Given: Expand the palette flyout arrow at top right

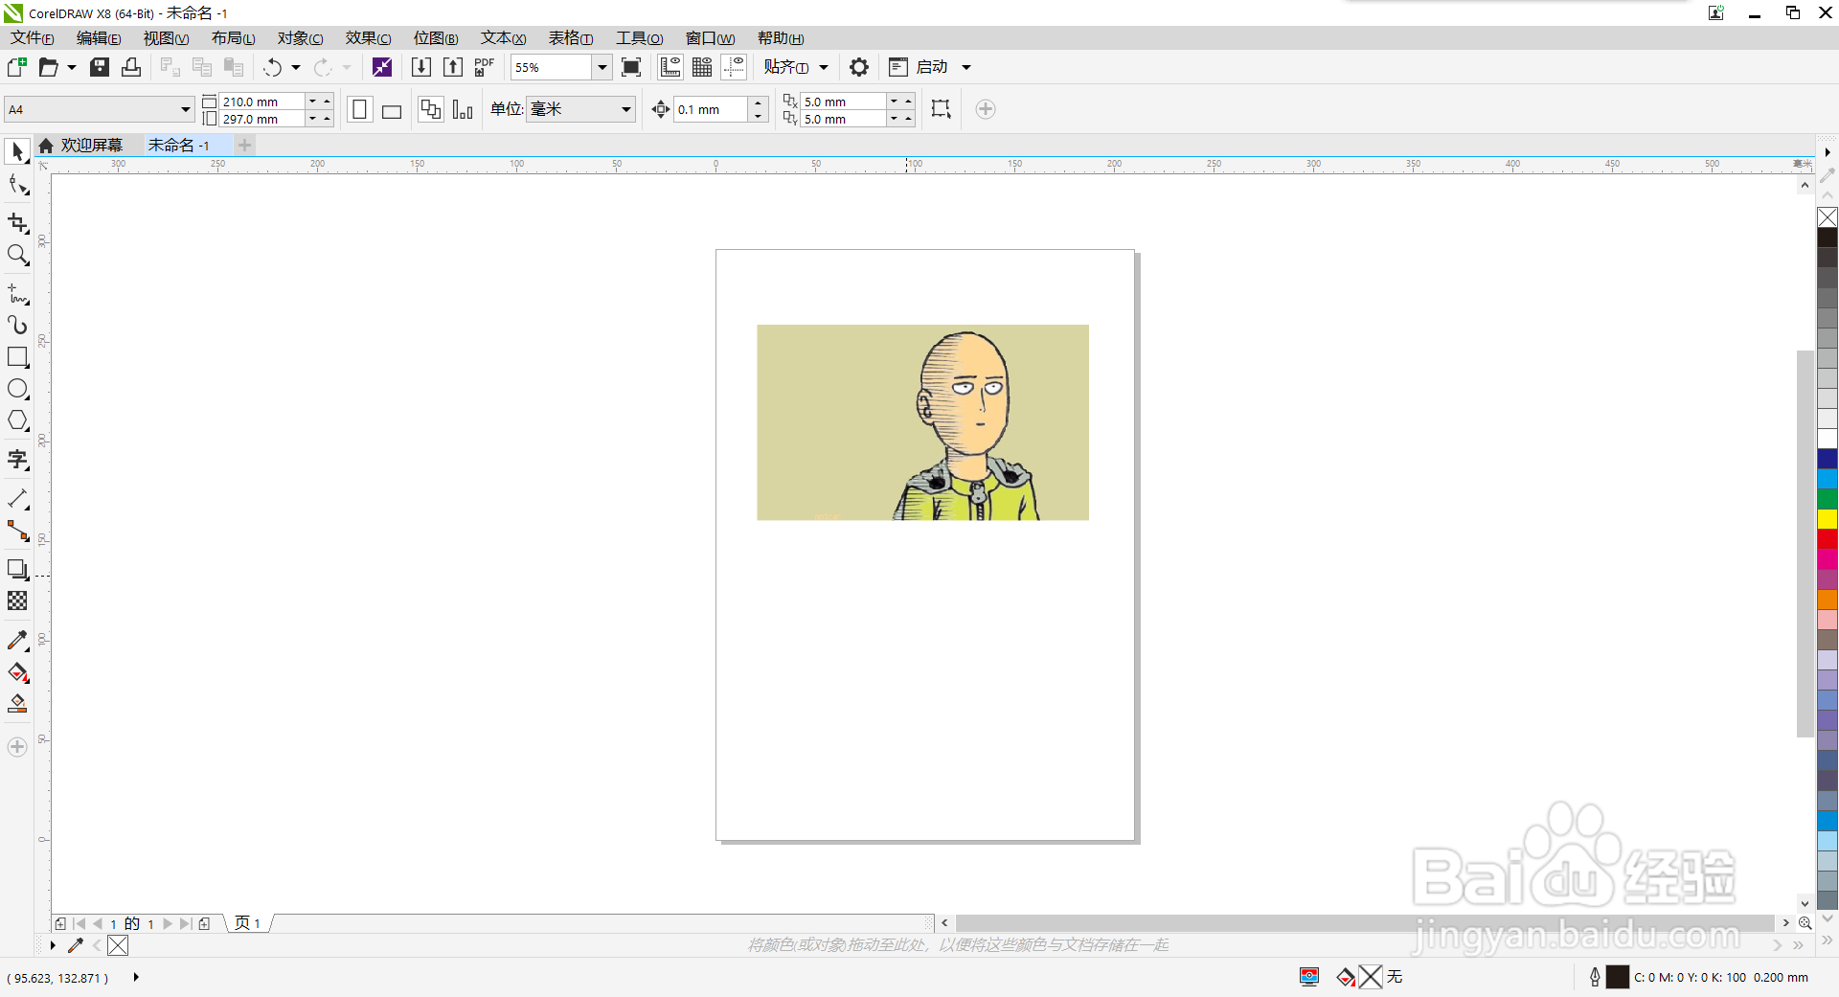Looking at the screenshot, I should tap(1828, 152).
